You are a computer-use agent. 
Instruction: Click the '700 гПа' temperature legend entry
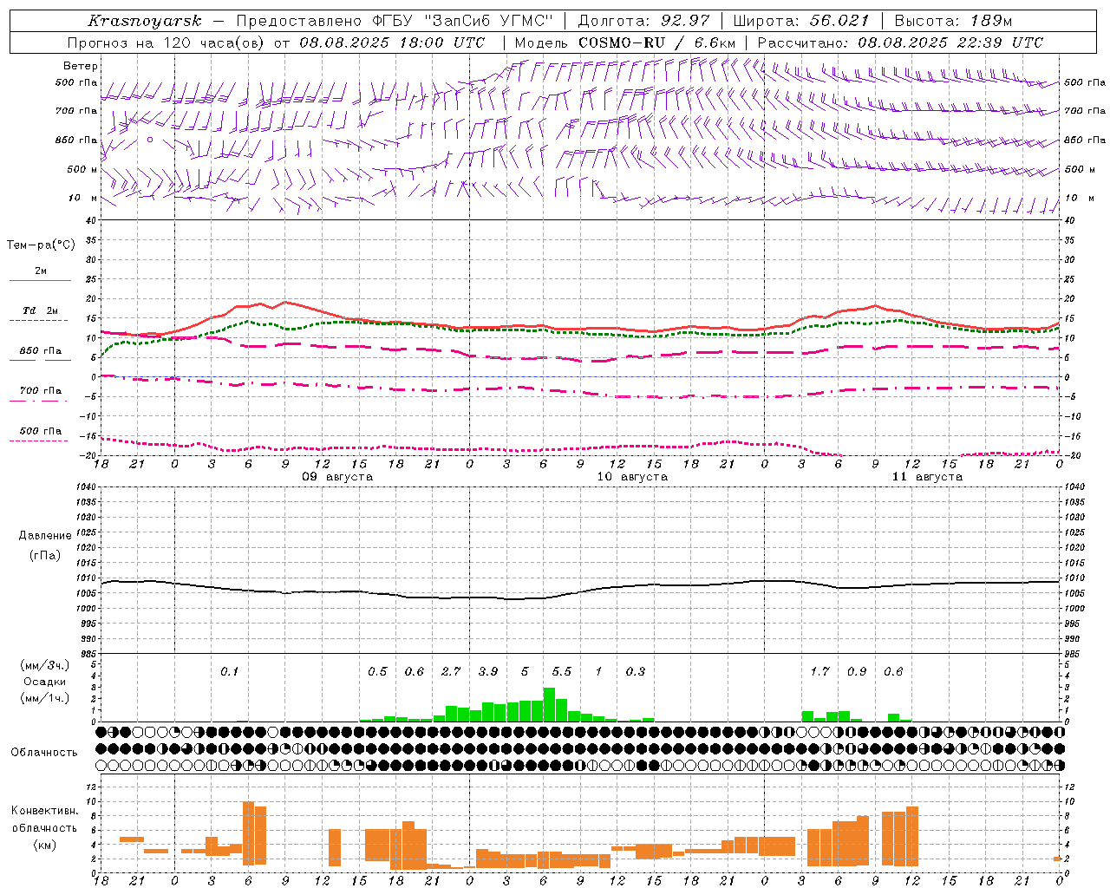pos(41,391)
